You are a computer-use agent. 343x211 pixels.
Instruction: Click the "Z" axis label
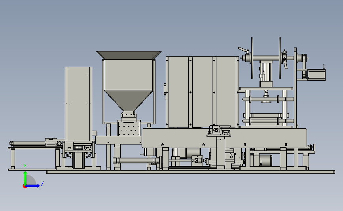(x=42, y=183)
